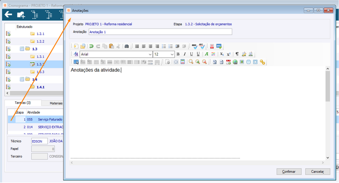Click the HTML export icon
The height and width of the screenshot is (183, 339).
219,46
